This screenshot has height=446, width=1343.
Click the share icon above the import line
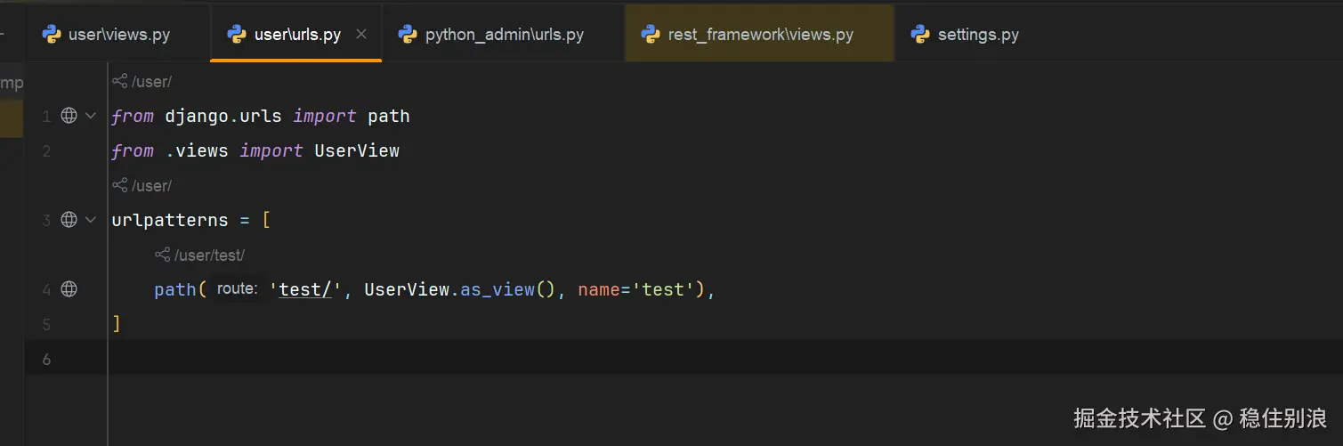(x=119, y=82)
